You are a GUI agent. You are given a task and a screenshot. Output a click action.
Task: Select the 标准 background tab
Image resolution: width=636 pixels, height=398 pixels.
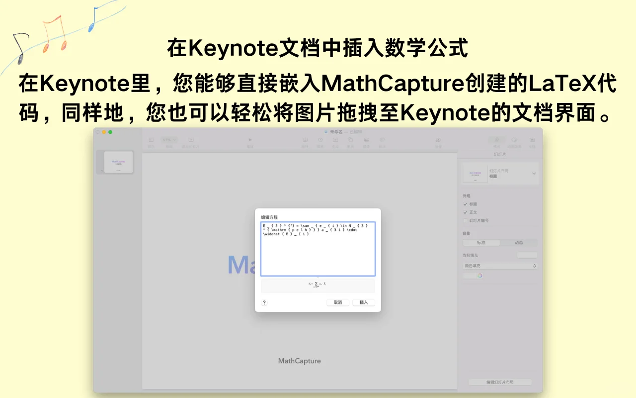481,243
